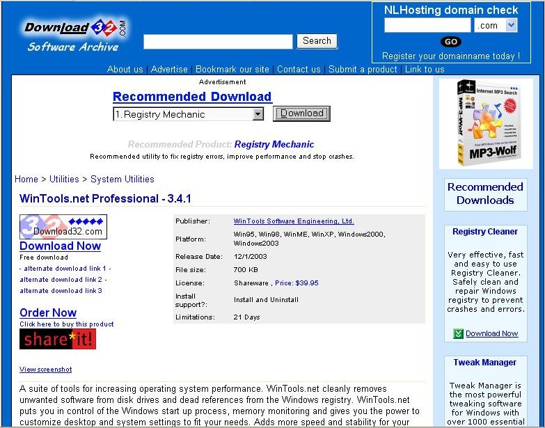This screenshot has height=428, width=545.
Task: Click the Price: $39.95 link
Action: click(x=297, y=283)
